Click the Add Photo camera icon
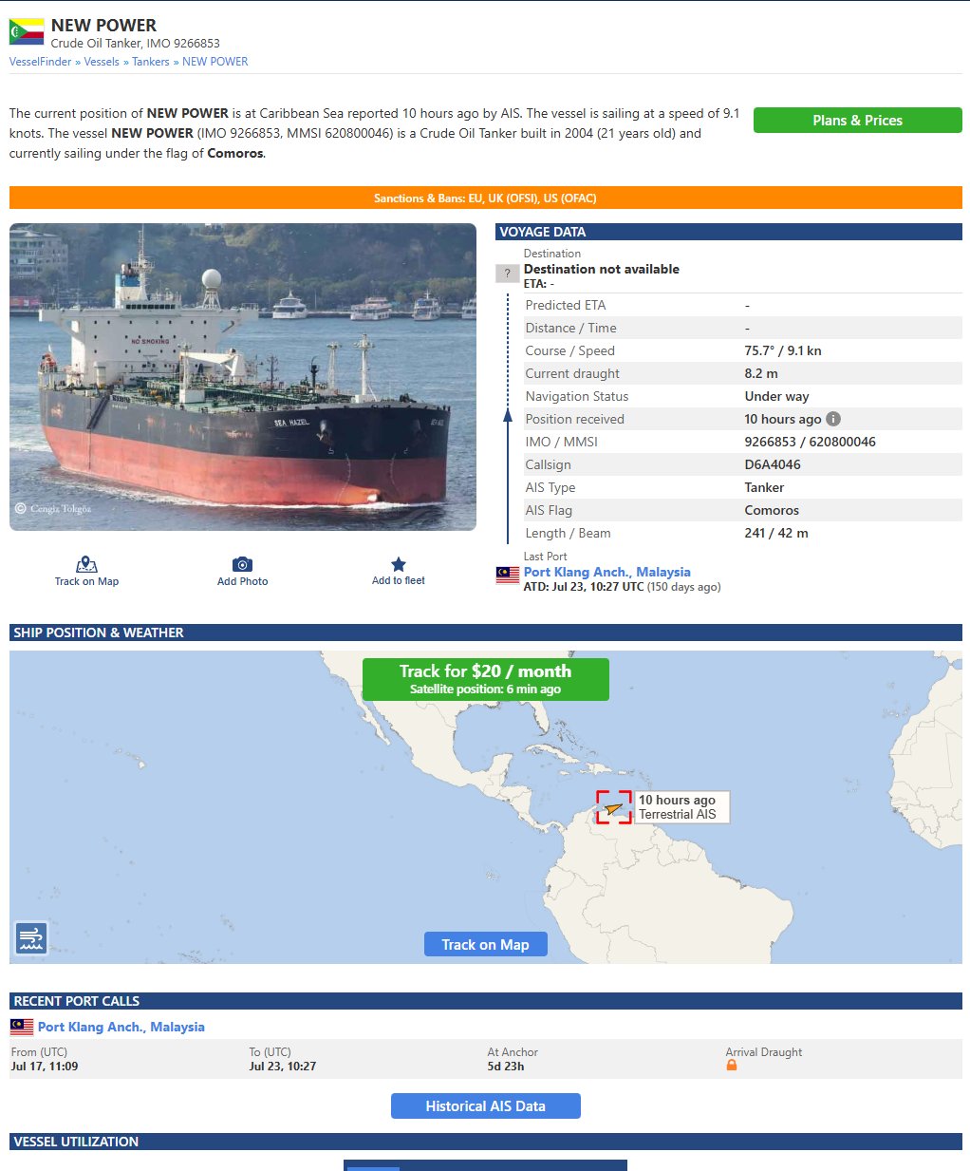This screenshot has height=1171, width=970. coord(242,564)
